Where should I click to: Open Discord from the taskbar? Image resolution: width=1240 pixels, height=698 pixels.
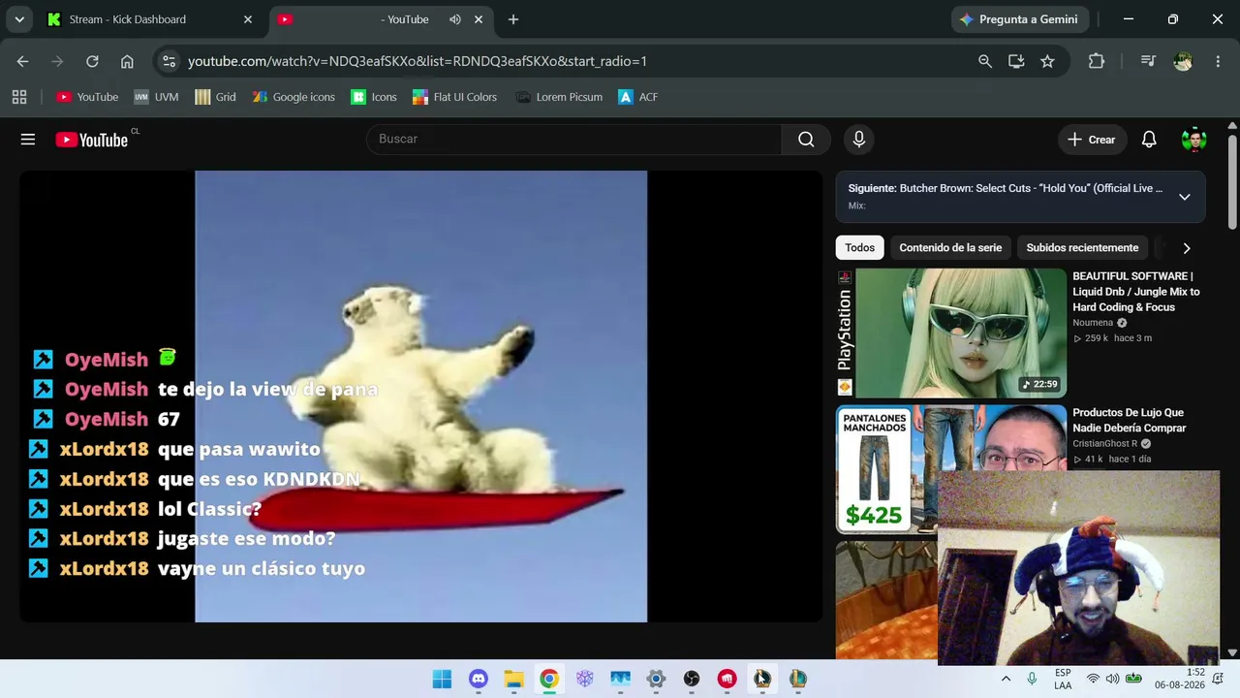point(478,679)
